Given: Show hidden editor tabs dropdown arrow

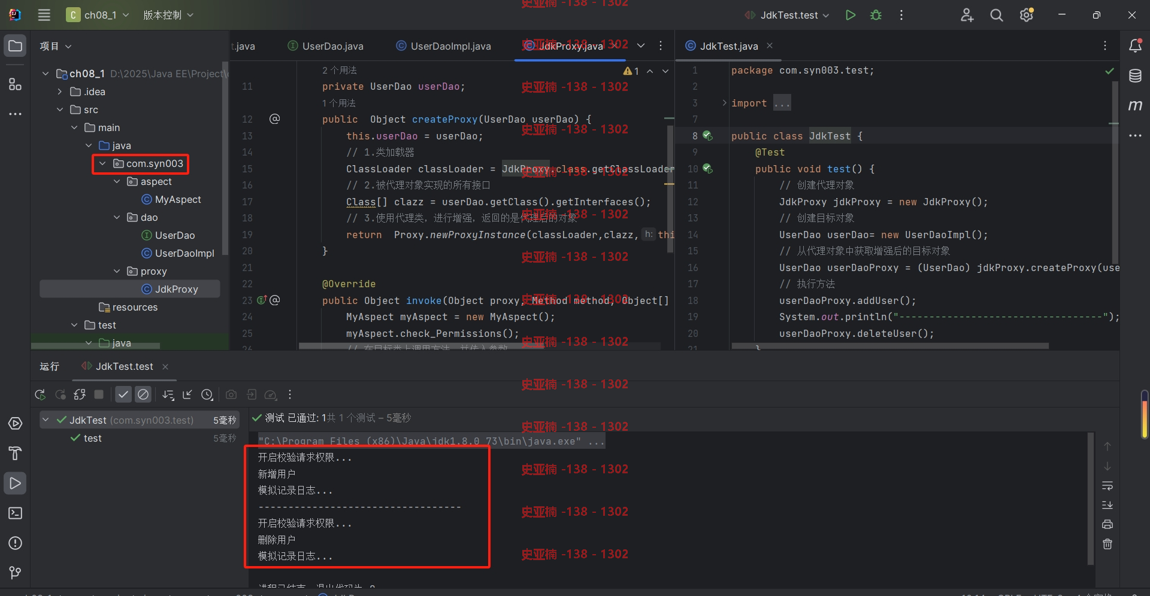Looking at the screenshot, I should coord(641,45).
